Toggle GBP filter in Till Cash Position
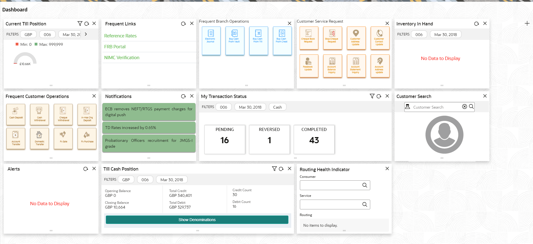Screen dimensions: 533x244 [126, 180]
